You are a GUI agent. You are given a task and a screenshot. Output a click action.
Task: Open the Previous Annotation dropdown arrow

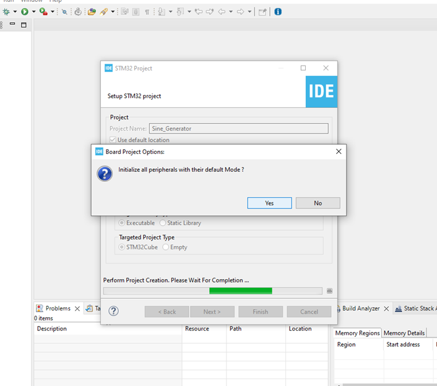coord(189,12)
